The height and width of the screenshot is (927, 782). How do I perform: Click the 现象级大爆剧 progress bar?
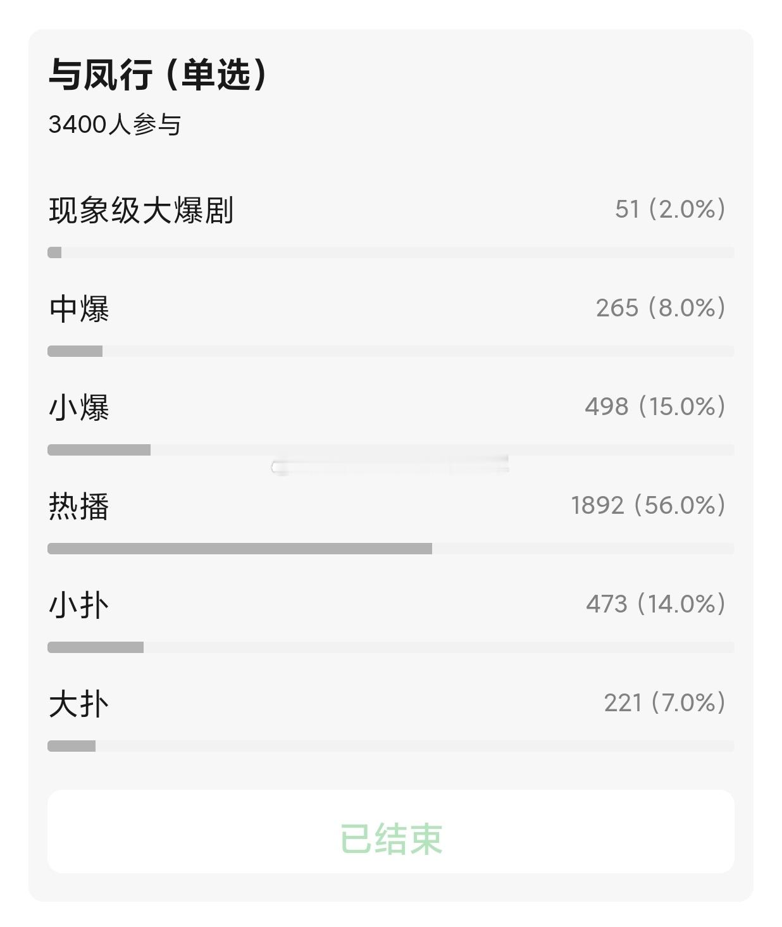coord(391,252)
